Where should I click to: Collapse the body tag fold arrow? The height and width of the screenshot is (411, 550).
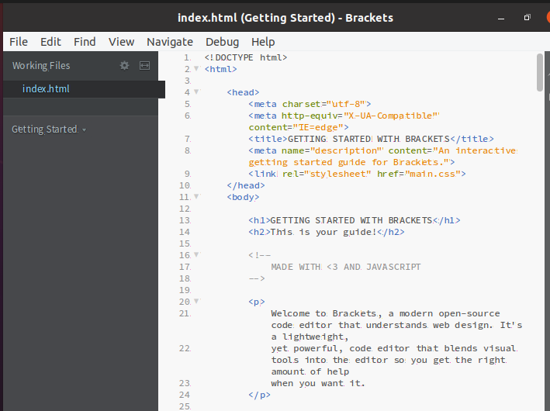pyautogui.click(x=196, y=196)
